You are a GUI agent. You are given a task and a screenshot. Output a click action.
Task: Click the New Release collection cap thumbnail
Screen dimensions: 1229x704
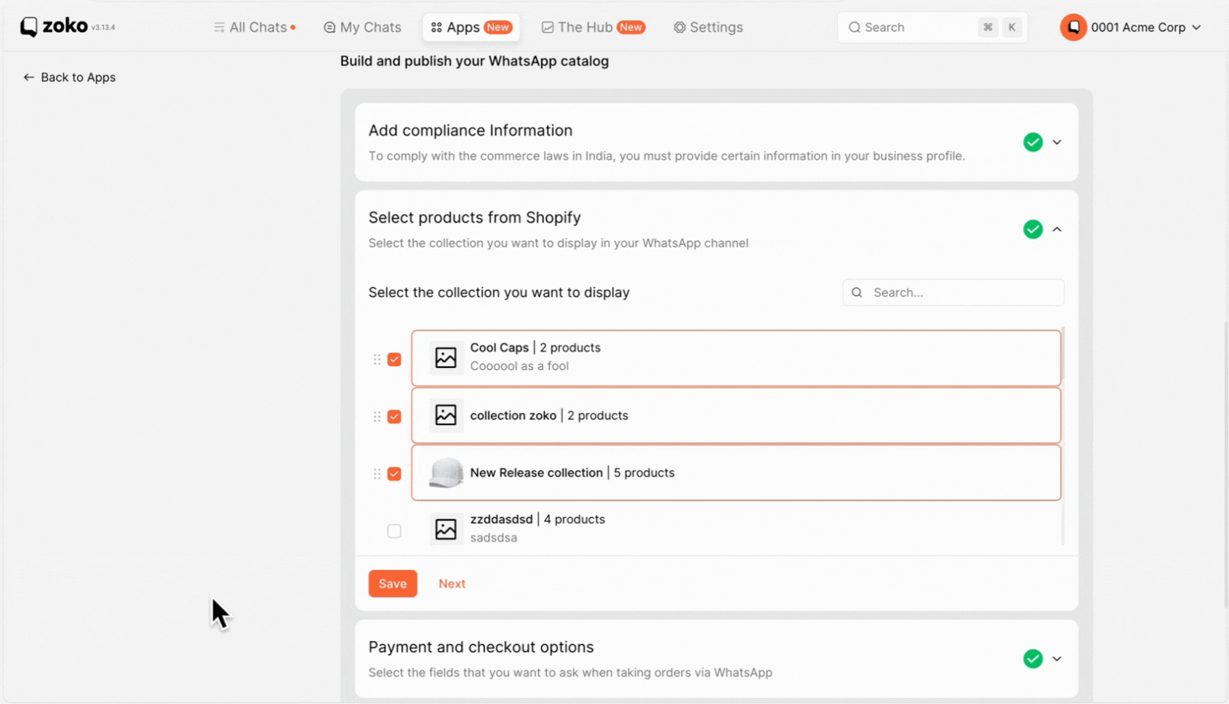(446, 472)
